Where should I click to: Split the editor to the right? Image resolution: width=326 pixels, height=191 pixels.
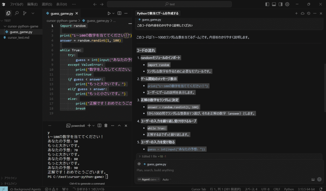coord(119,13)
